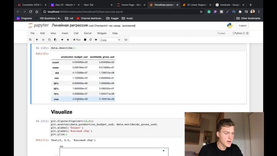Click the Visualize heading
This screenshot has height=156, width=277.
[x=61, y=112]
